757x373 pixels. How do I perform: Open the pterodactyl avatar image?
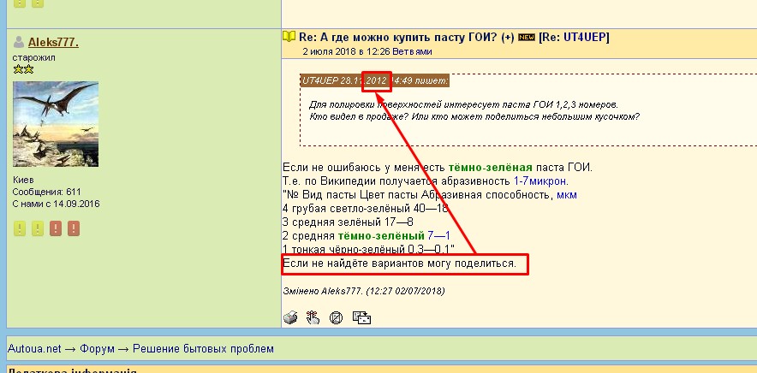point(56,123)
